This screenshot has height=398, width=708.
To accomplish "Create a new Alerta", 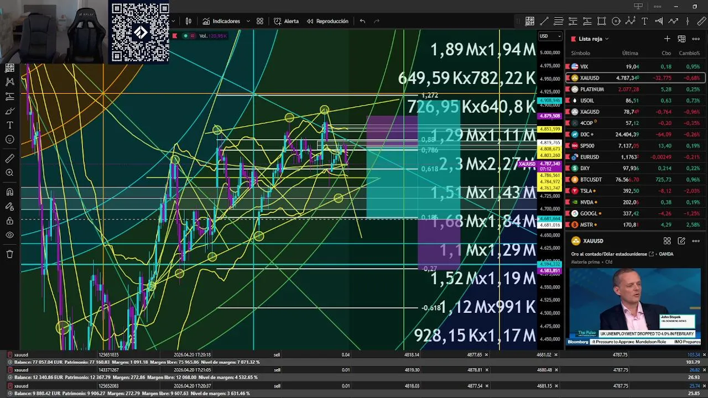I will click(x=286, y=21).
